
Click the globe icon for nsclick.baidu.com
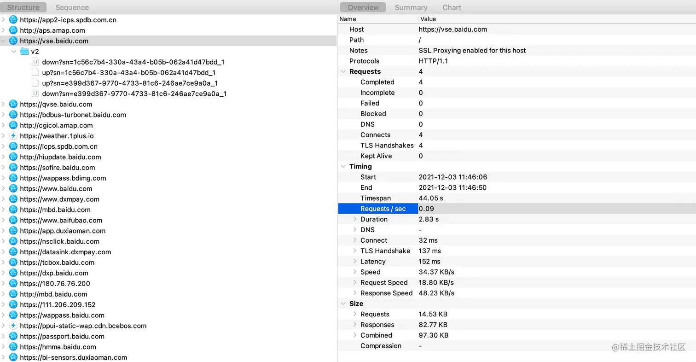coord(13,241)
